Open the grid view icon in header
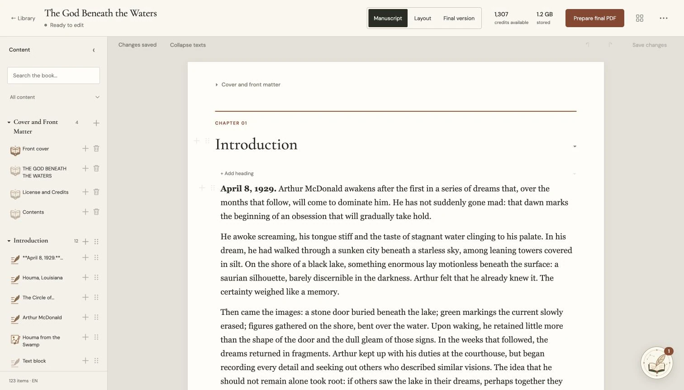Screen dimensions: 684x390 (640, 18)
